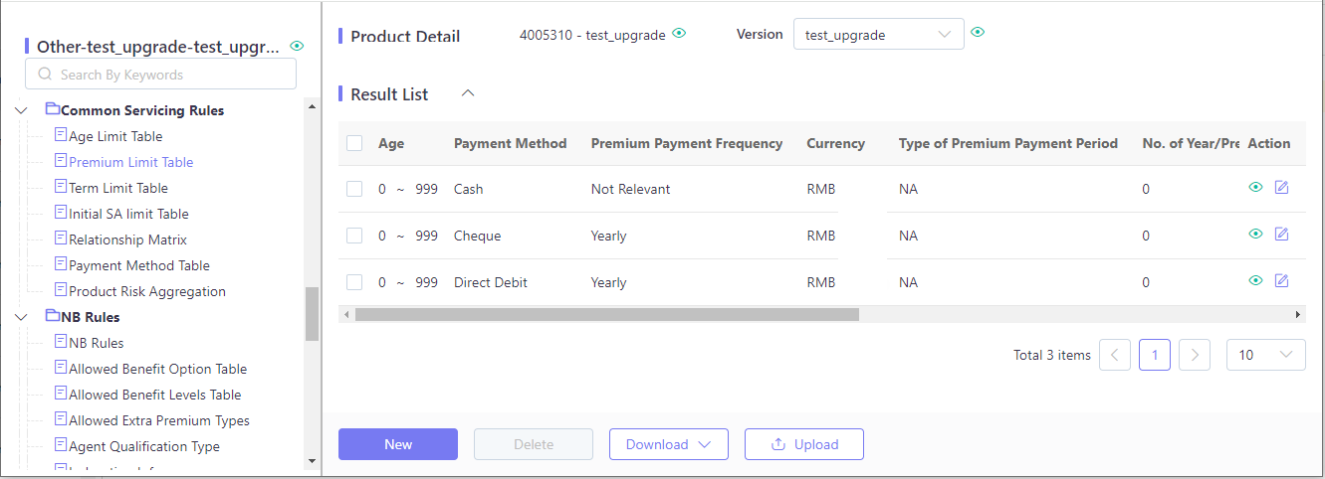Open Age Limit Table in the tree
The height and width of the screenshot is (479, 1325).
(115, 136)
